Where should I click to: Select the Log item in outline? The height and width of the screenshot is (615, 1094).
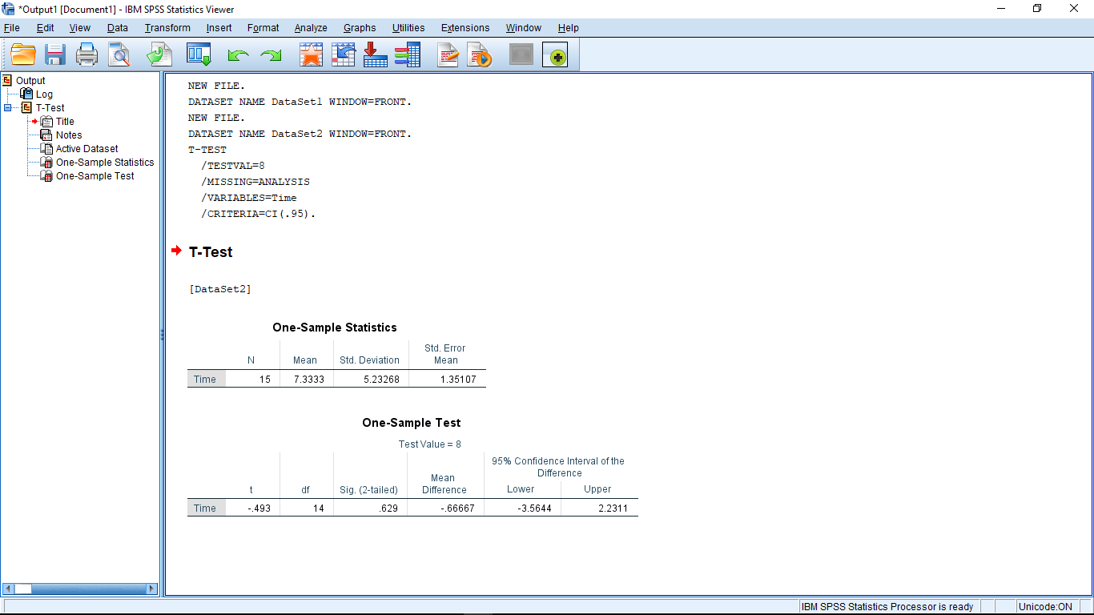point(44,94)
